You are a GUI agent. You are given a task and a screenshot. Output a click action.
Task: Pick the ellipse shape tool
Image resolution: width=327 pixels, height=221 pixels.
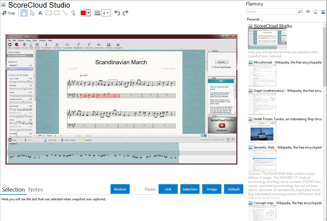(x=57, y=13)
